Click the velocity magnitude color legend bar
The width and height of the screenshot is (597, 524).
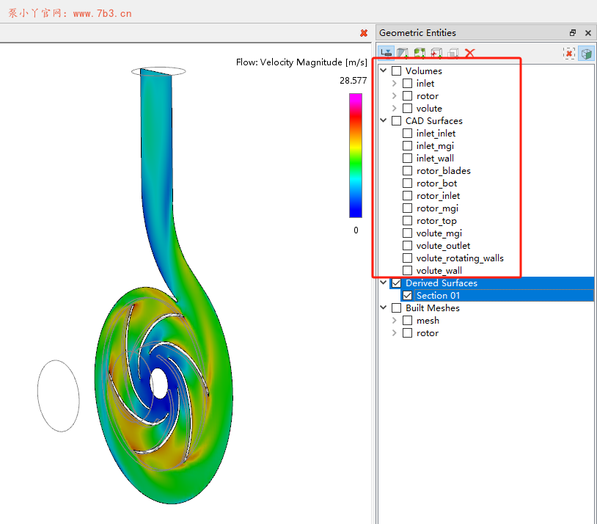click(356, 156)
